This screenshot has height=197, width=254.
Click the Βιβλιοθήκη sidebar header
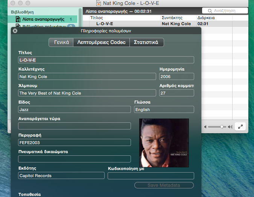(22, 12)
